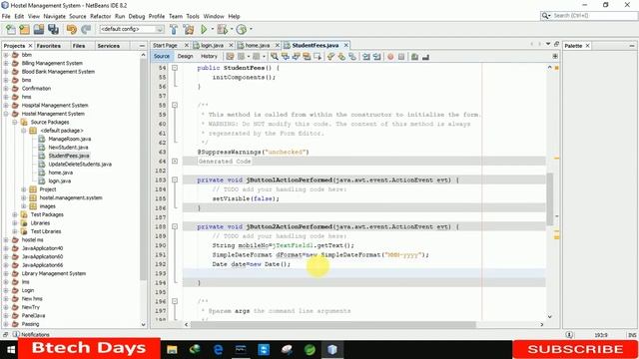Click the Next Bookmark editor icon
Viewport: 639px width, 359px height.
[341, 57]
